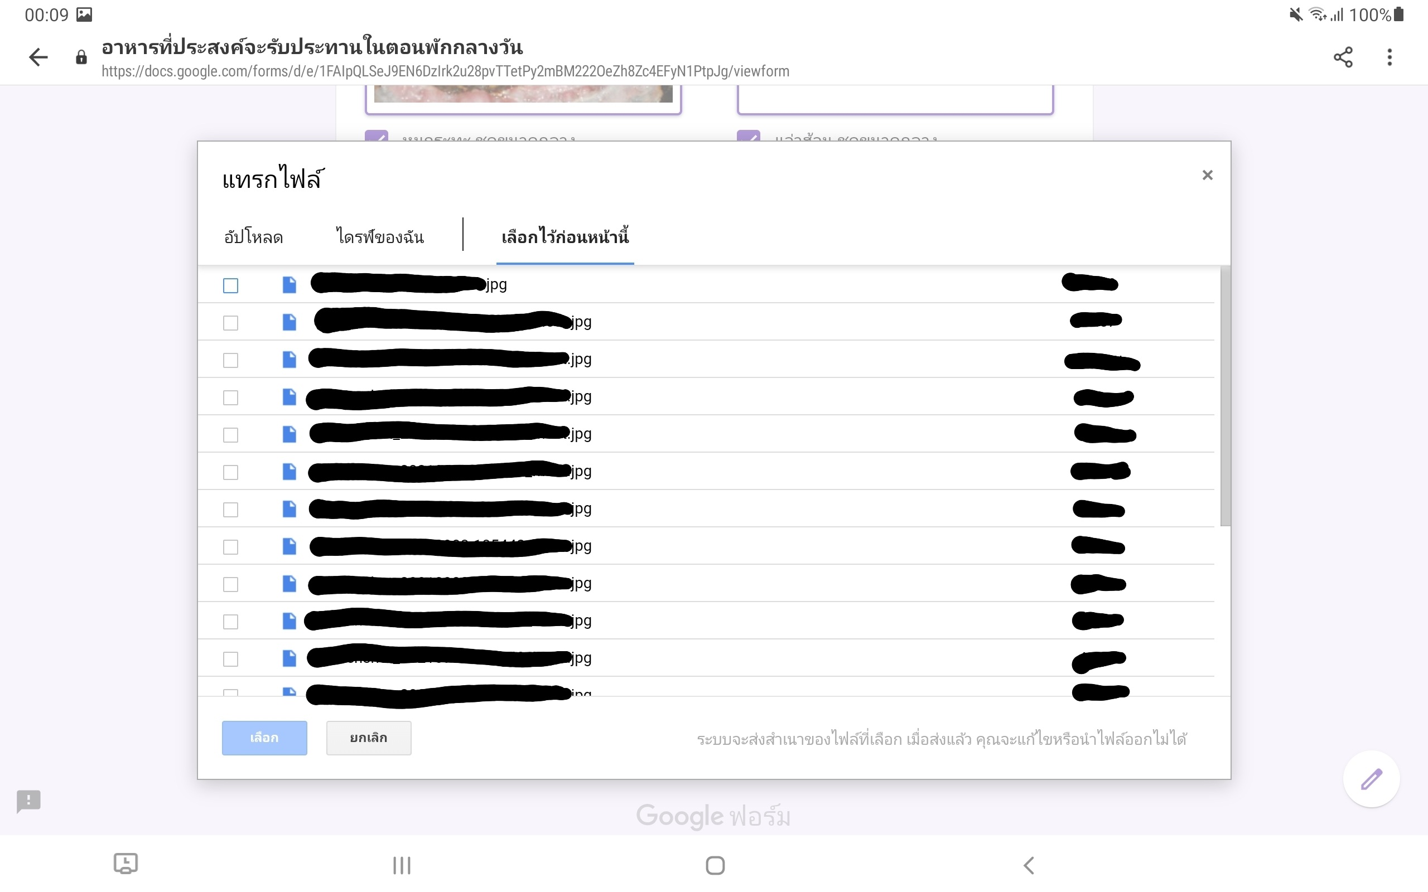
Task: Tap the Android home button
Action: click(715, 865)
